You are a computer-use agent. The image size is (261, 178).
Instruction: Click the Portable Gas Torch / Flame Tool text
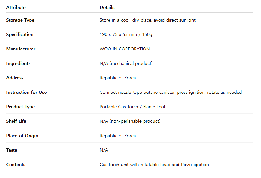132,107
